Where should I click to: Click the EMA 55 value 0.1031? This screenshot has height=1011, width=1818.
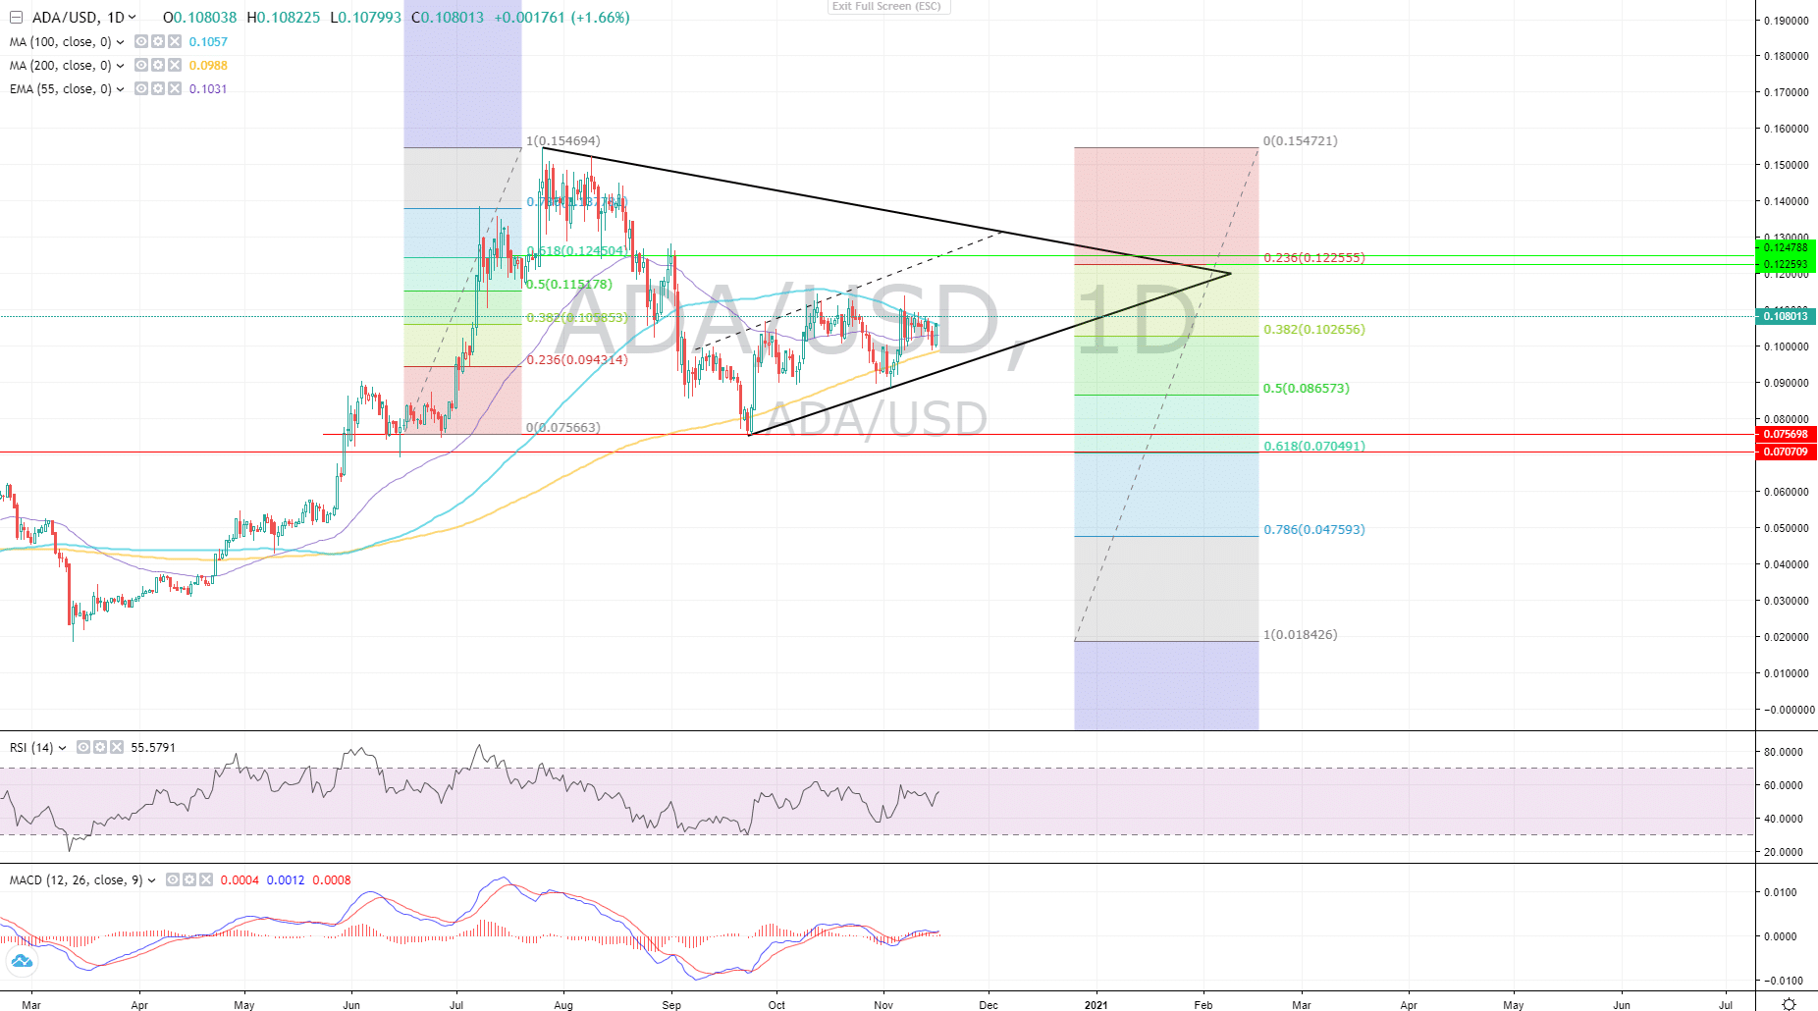point(208,89)
